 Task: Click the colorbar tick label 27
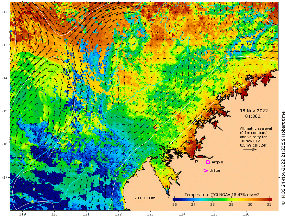[x=193, y=204]
